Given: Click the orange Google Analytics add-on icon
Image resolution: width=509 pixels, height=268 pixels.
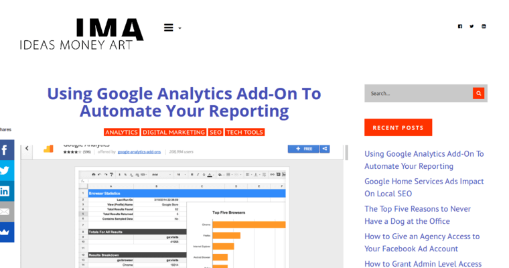Looking at the screenshot, I should [48, 149].
